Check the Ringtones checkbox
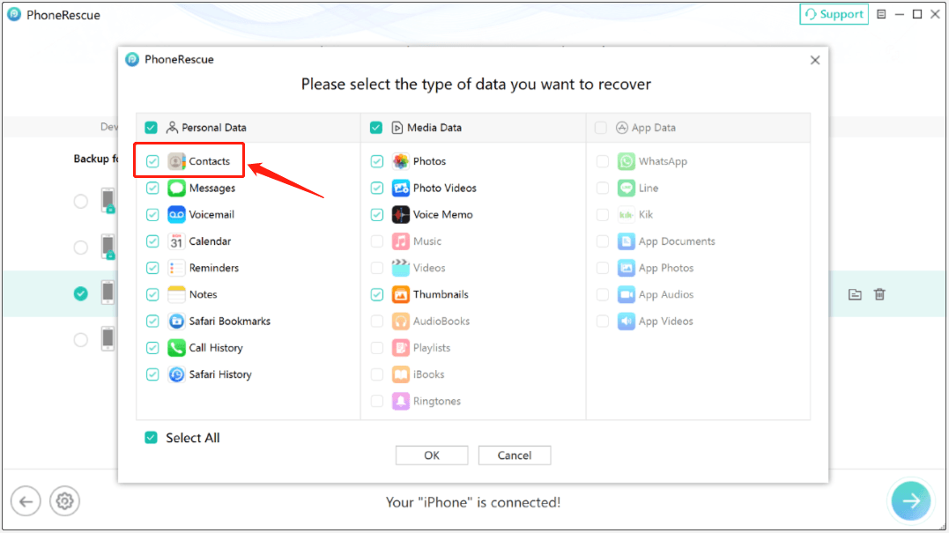This screenshot has width=949, height=533. [377, 401]
